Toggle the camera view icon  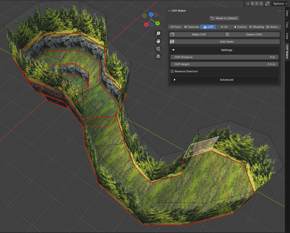158,49
